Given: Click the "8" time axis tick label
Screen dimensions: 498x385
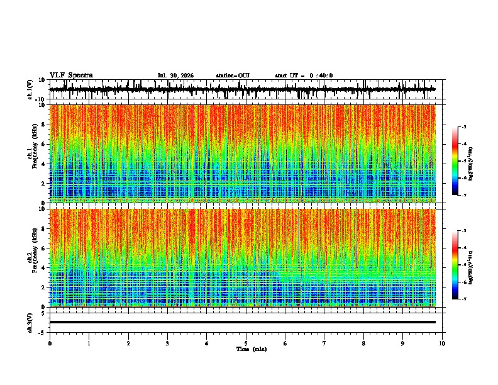Looking at the screenshot, I should click(x=363, y=343).
